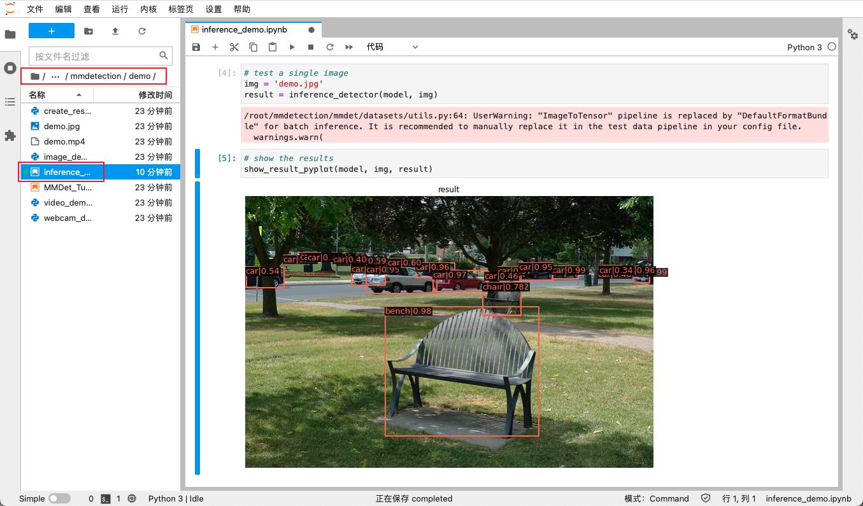Open the 标签页 menu
Image resolution: width=863 pixels, height=506 pixels.
tap(181, 9)
